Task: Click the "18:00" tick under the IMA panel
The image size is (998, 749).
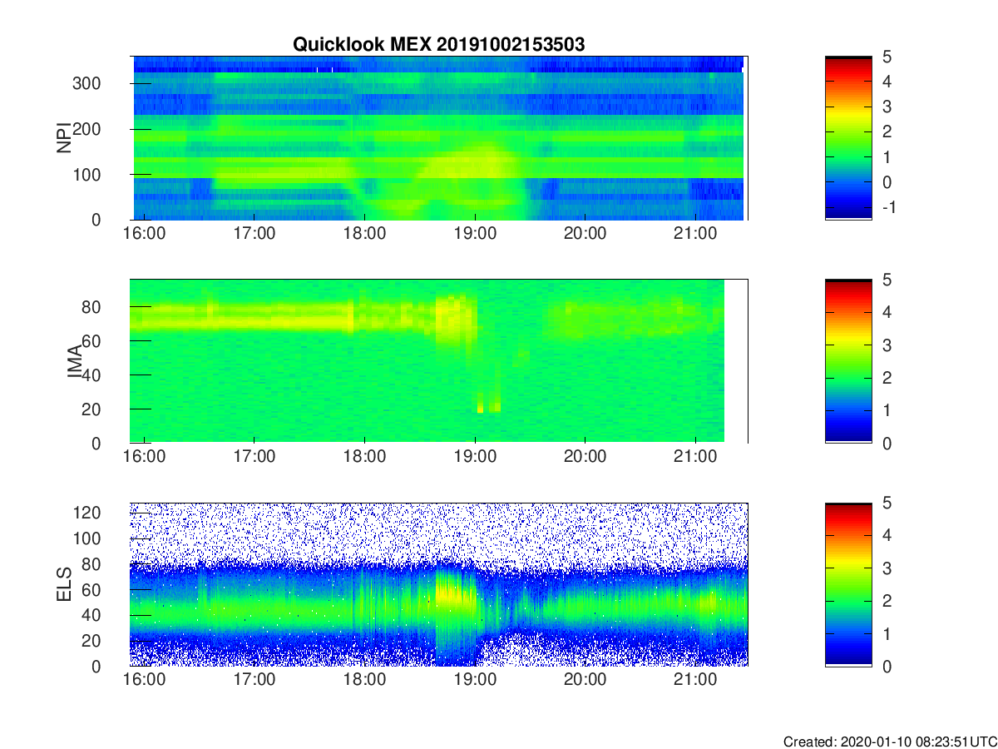Action: 364,457
